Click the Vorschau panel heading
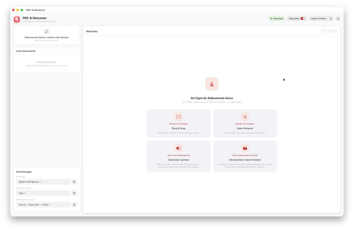Screen dimensions: 354x230 click(x=92, y=31)
